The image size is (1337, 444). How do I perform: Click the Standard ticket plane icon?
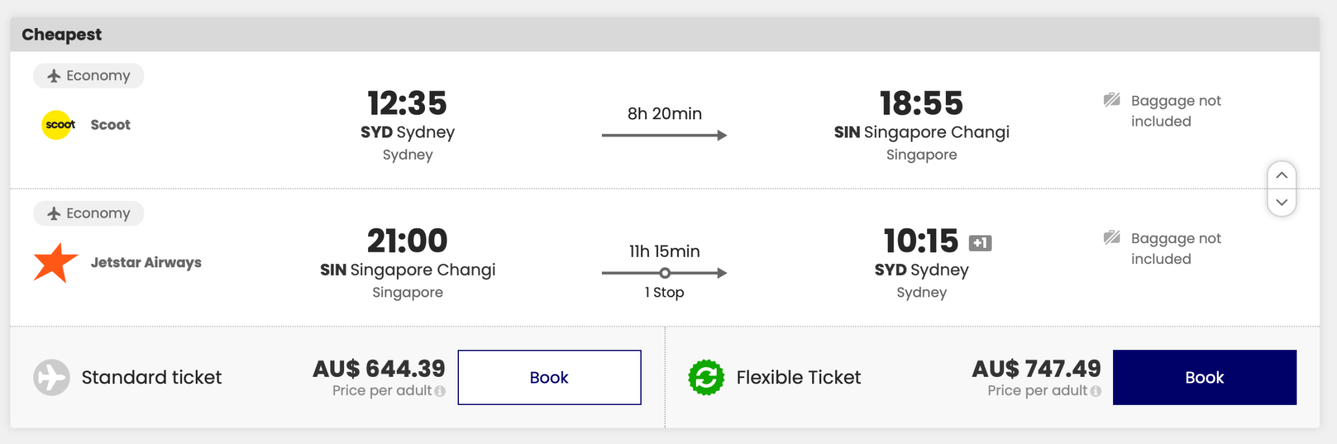pos(52,377)
